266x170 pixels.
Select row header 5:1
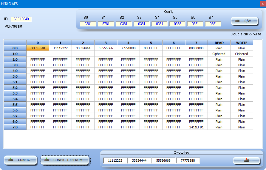pos(15,82)
